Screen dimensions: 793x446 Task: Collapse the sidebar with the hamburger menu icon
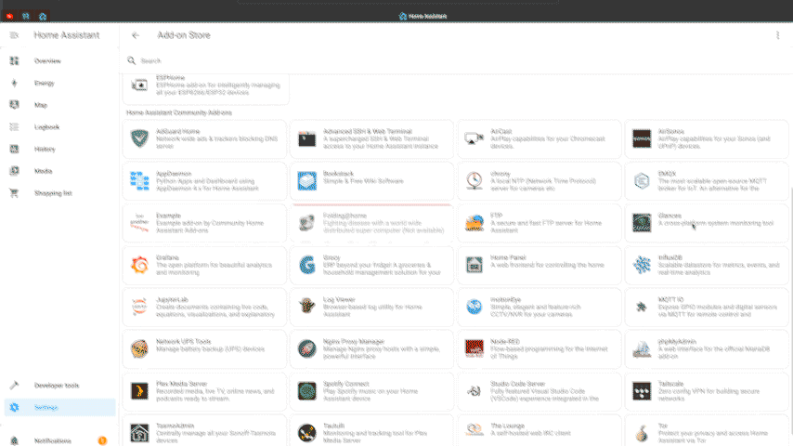click(14, 35)
